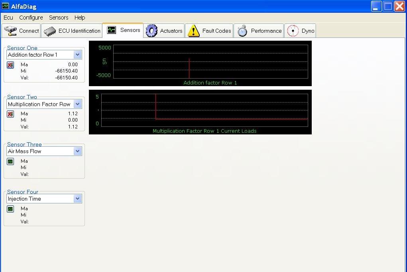Click the Sensor Four group label
Viewport: 407px width, 272px height.
click(x=23, y=192)
